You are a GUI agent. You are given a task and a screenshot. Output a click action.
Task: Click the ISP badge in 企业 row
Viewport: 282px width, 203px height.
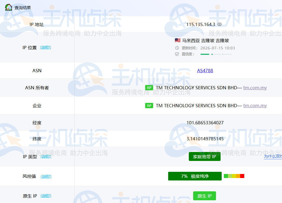tap(149, 106)
